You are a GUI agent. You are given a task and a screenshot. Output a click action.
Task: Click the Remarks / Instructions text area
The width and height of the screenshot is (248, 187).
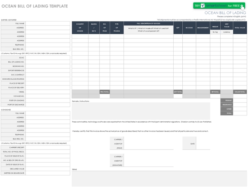tap(141, 111)
